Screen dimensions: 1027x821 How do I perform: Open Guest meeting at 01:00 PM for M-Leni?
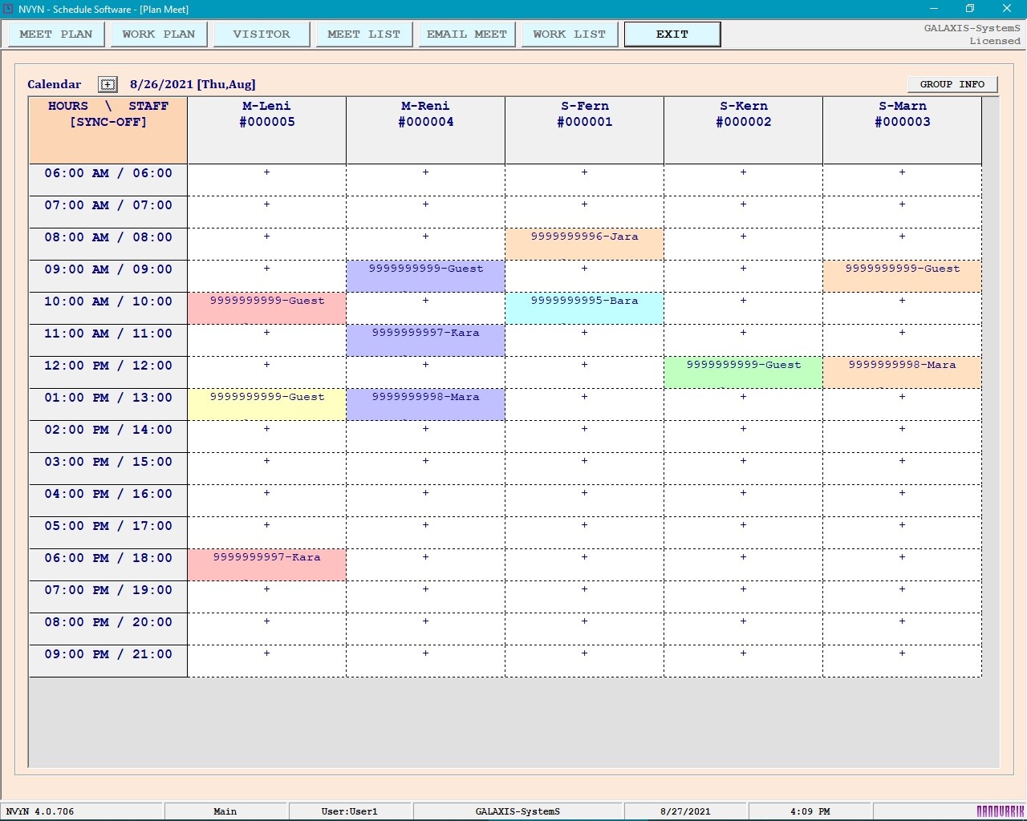coord(267,404)
